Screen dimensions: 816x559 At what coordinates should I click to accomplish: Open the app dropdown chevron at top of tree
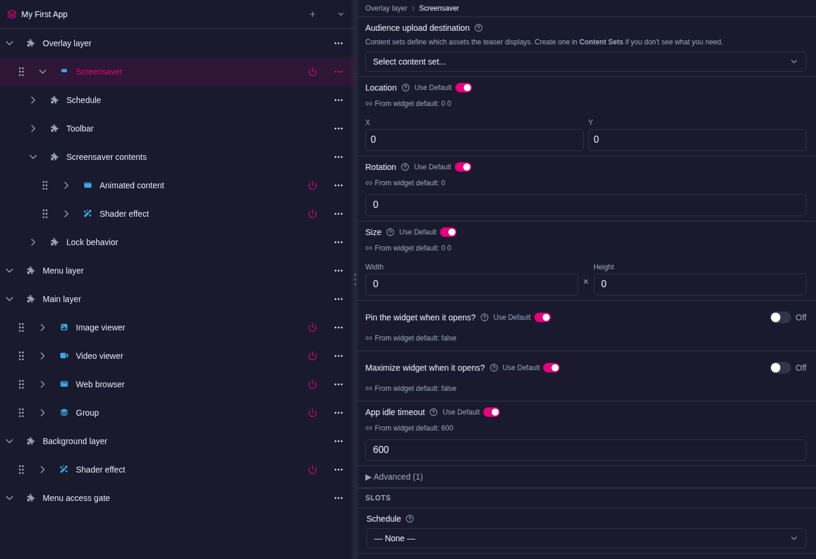point(341,14)
